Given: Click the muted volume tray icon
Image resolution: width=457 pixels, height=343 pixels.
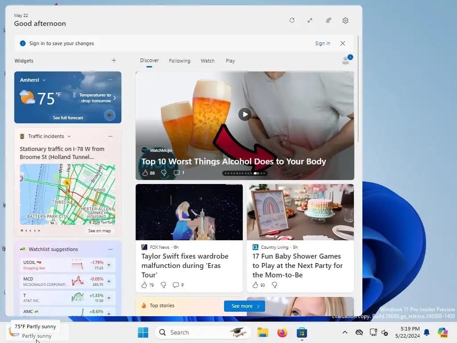Looking at the screenshot, I should (x=384, y=332).
